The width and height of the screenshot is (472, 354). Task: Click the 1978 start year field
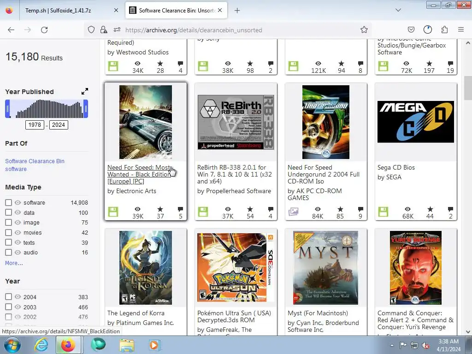click(35, 125)
